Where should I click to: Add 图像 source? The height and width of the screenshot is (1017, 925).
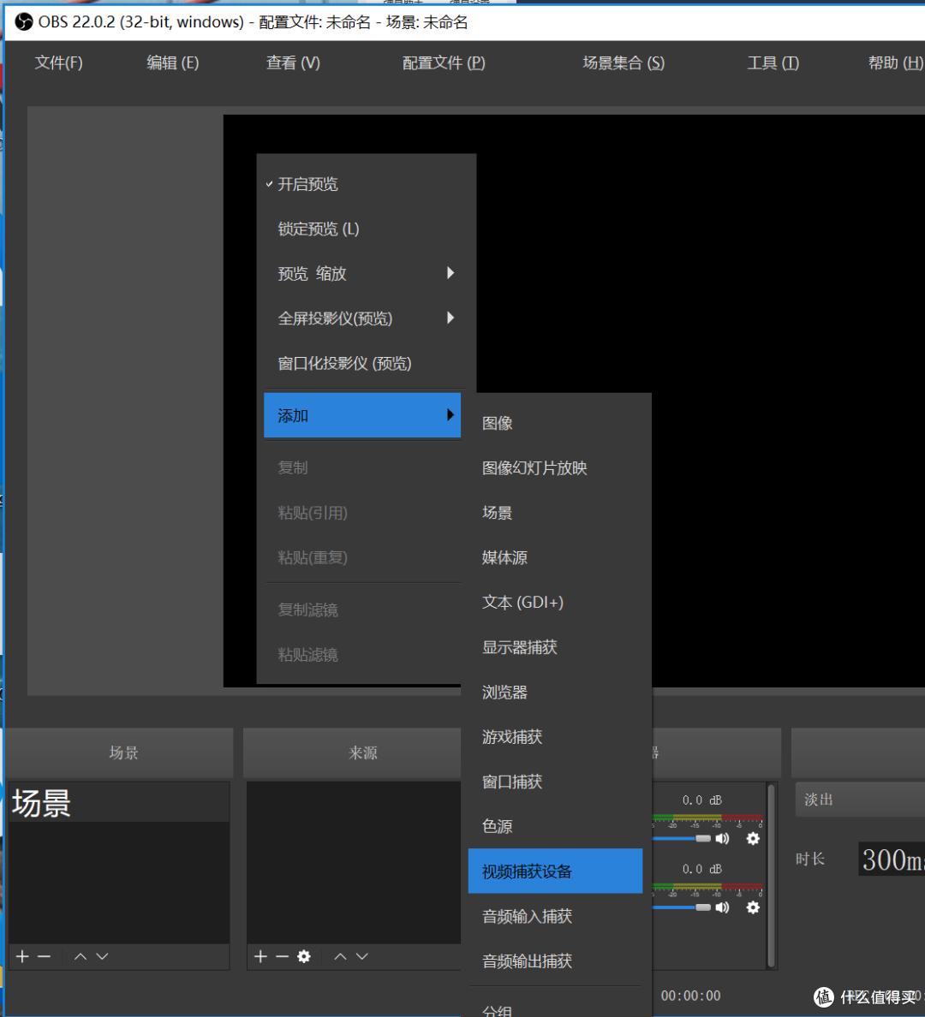(x=556, y=423)
